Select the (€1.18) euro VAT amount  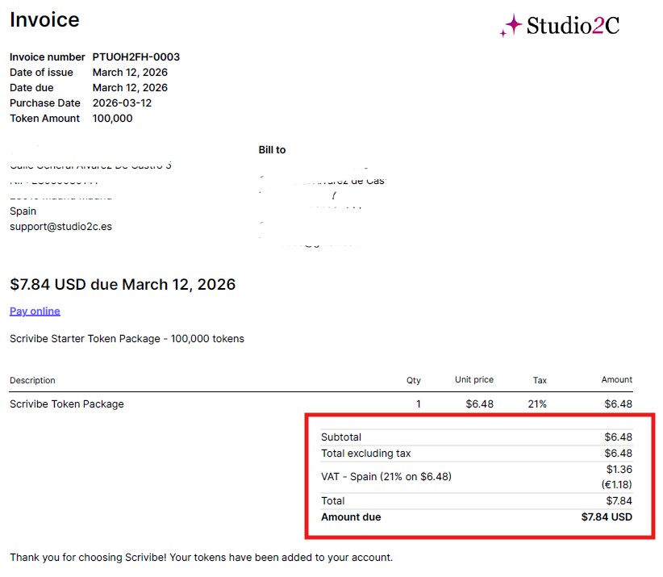click(x=616, y=484)
